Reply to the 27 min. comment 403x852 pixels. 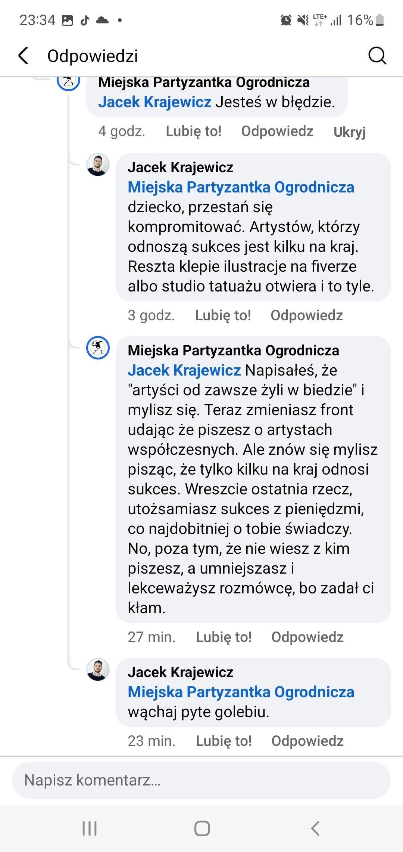[x=307, y=637]
